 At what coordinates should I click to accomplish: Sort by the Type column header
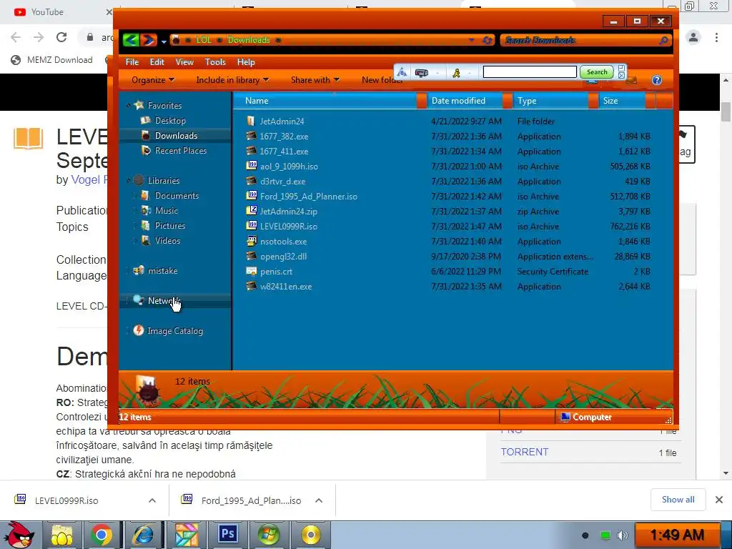tap(551, 101)
